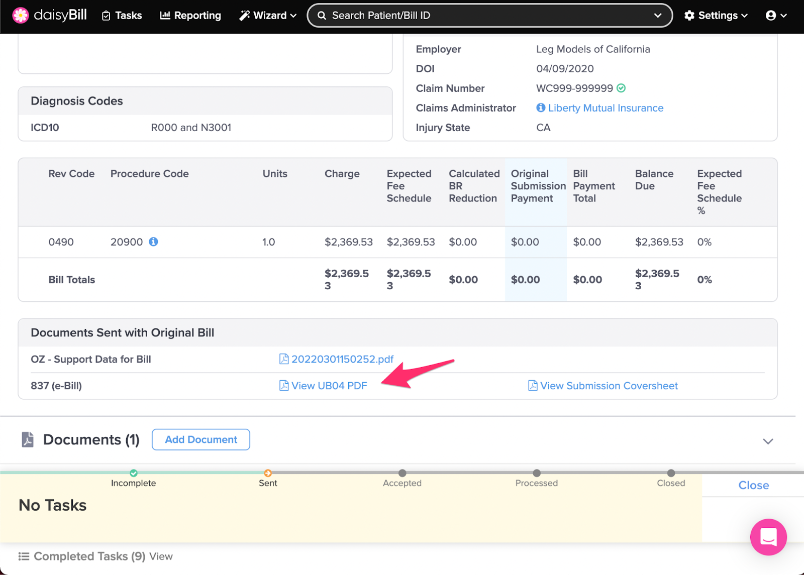Go to the Tasks menu item
This screenshot has width=804, height=575.
pyautogui.click(x=122, y=16)
